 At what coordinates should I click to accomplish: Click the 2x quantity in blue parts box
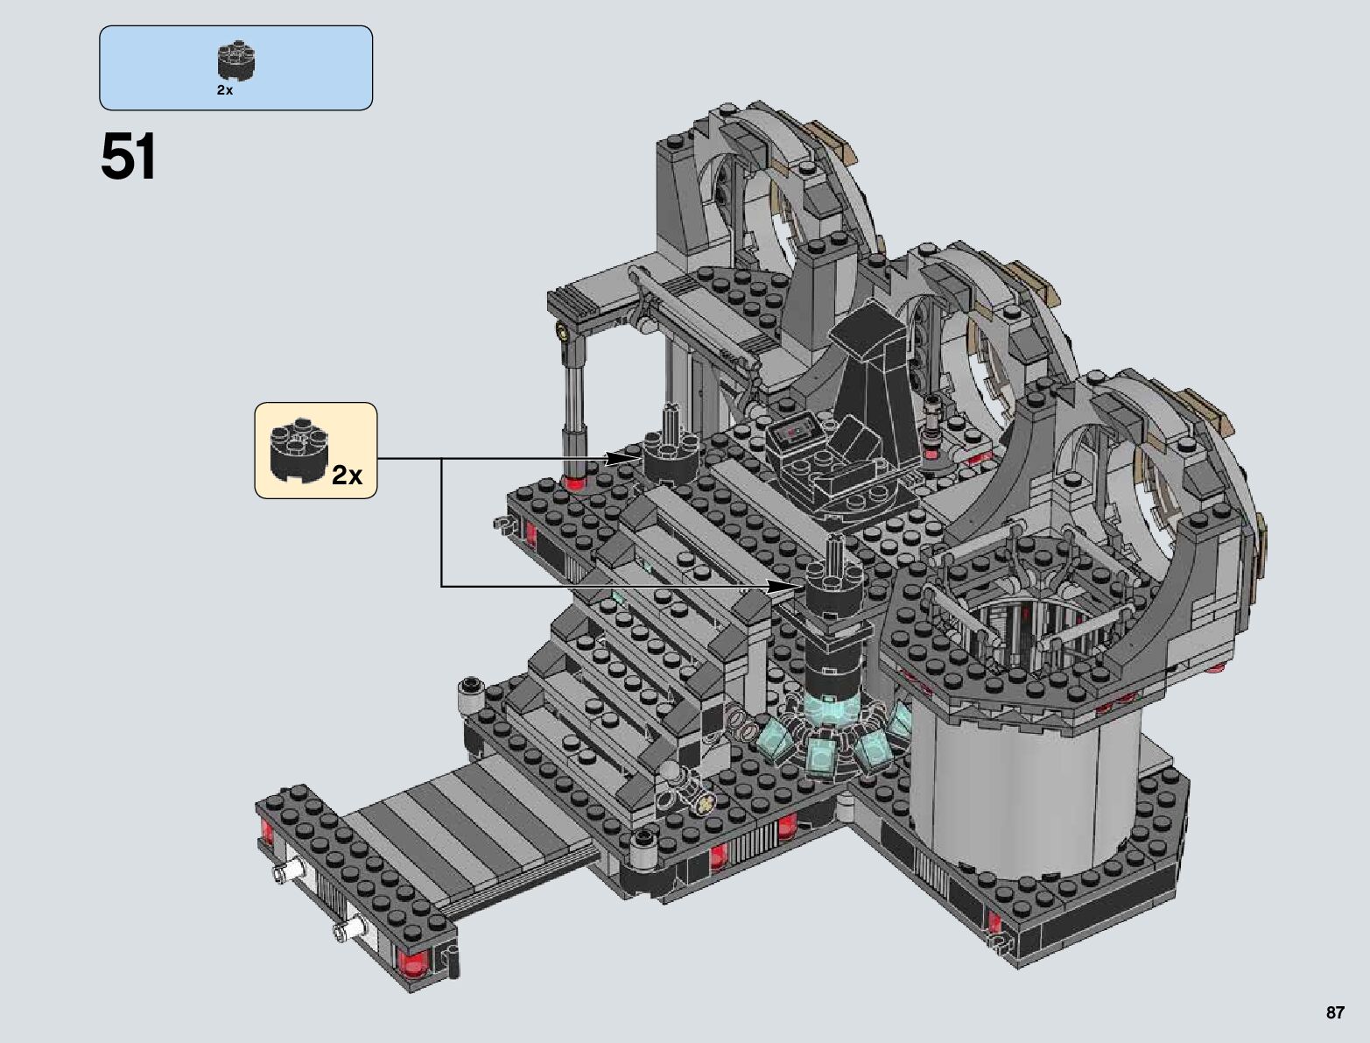coord(225,91)
